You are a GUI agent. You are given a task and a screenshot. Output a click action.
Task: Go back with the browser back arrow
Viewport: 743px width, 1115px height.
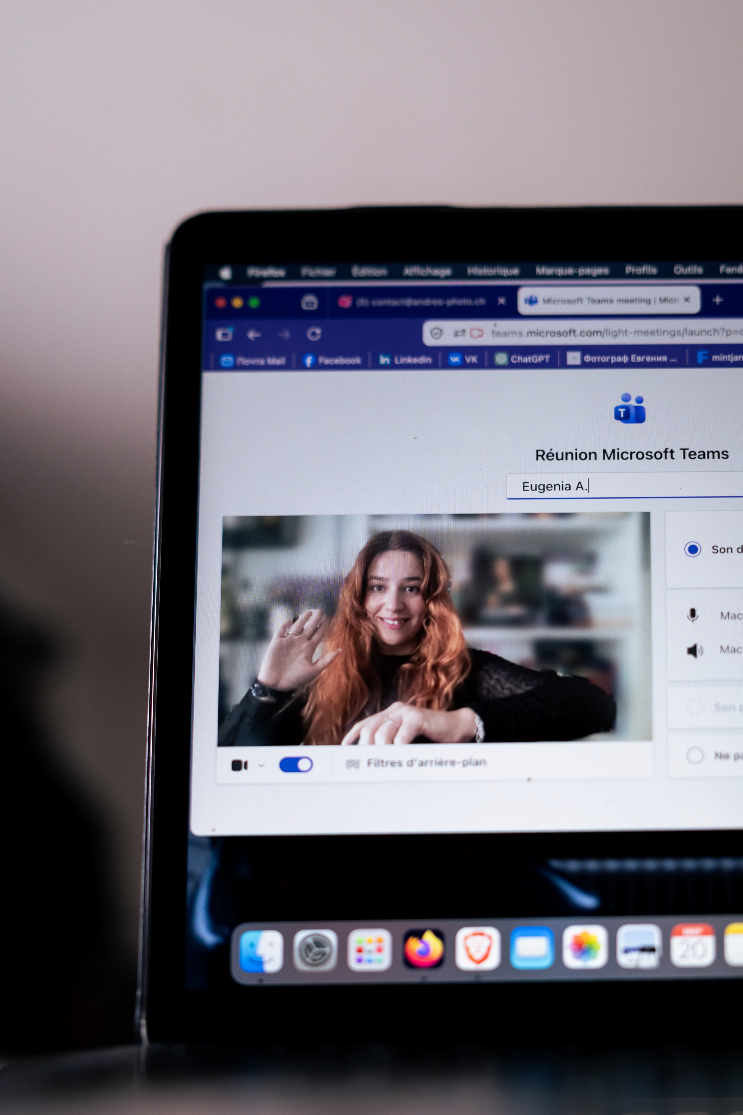coord(254,335)
